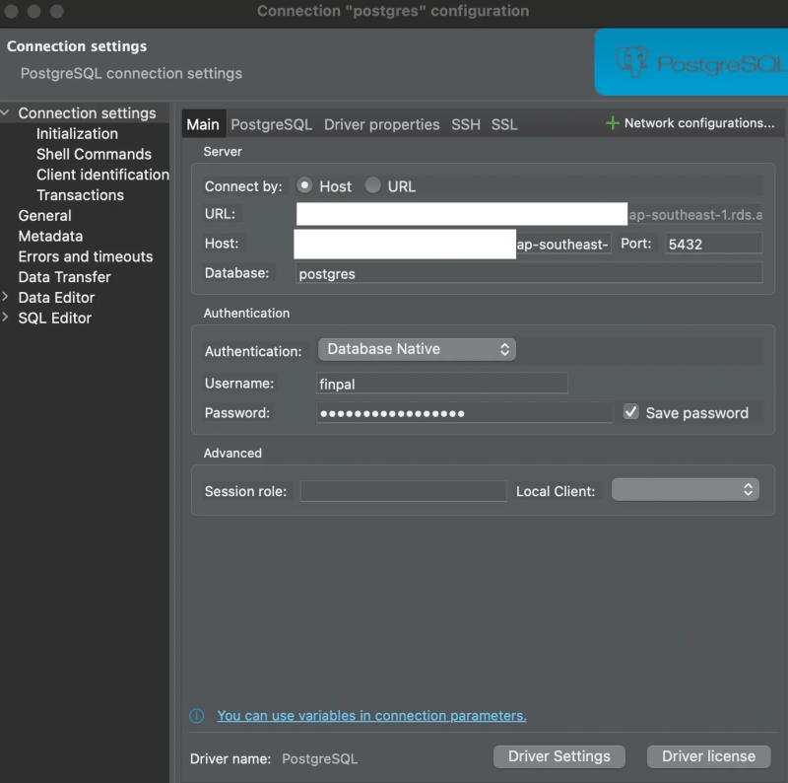Click the Driver license button
This screenshot has width=788, height=783.
click(x=708, y=756)
